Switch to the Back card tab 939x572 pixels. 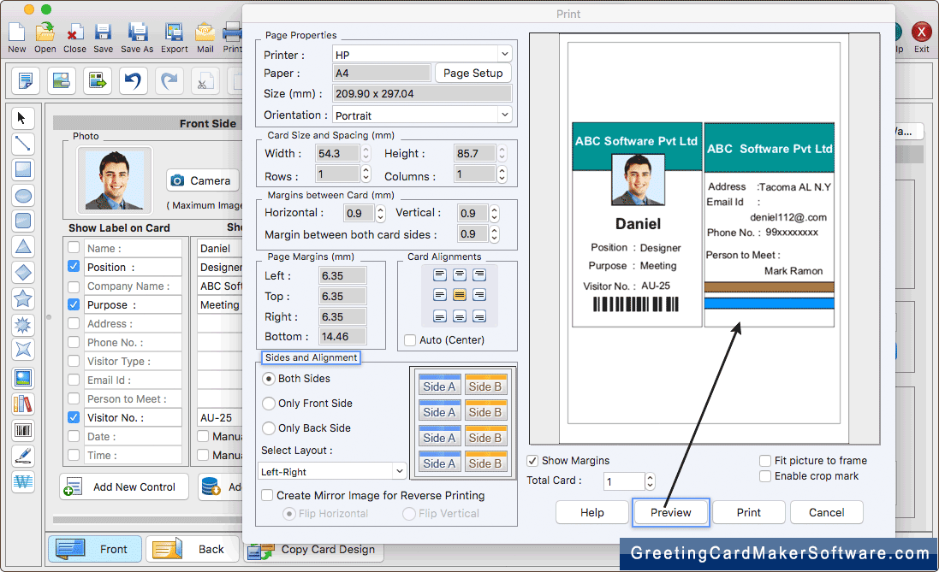coord(193,549)
